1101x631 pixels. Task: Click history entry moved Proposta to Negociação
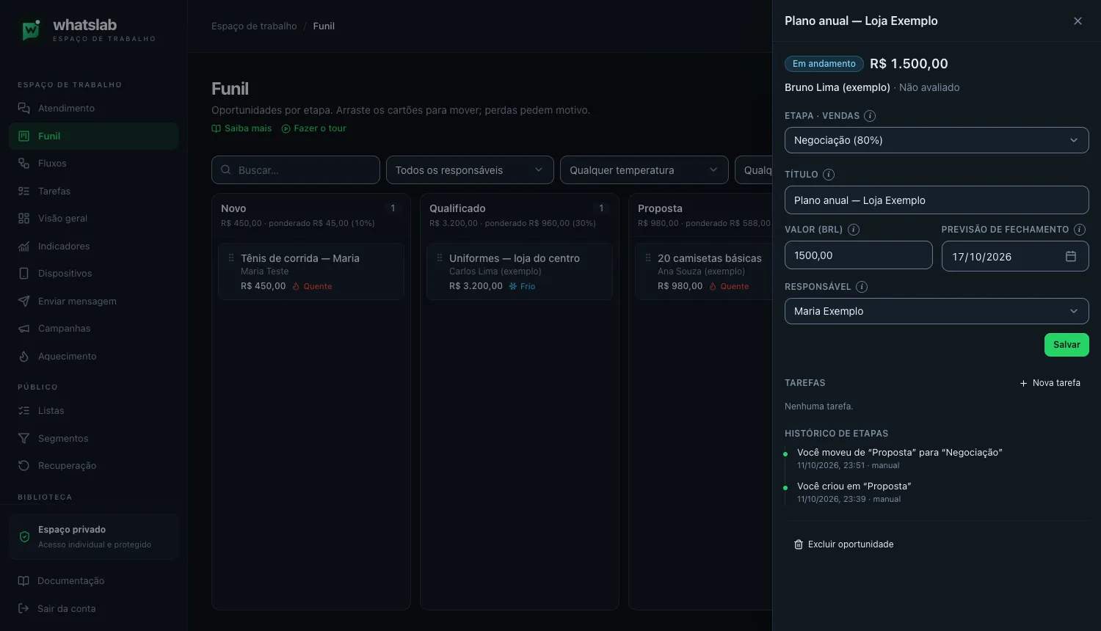click(899, 459)
